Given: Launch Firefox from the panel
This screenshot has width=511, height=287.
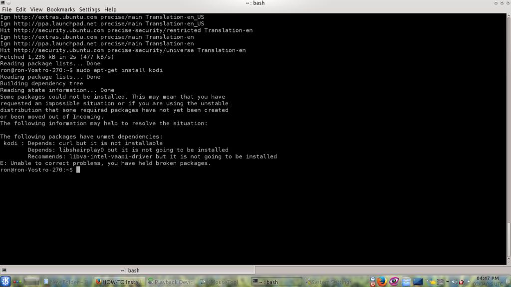Looking at the screenshot, I should tap(382, 282).
